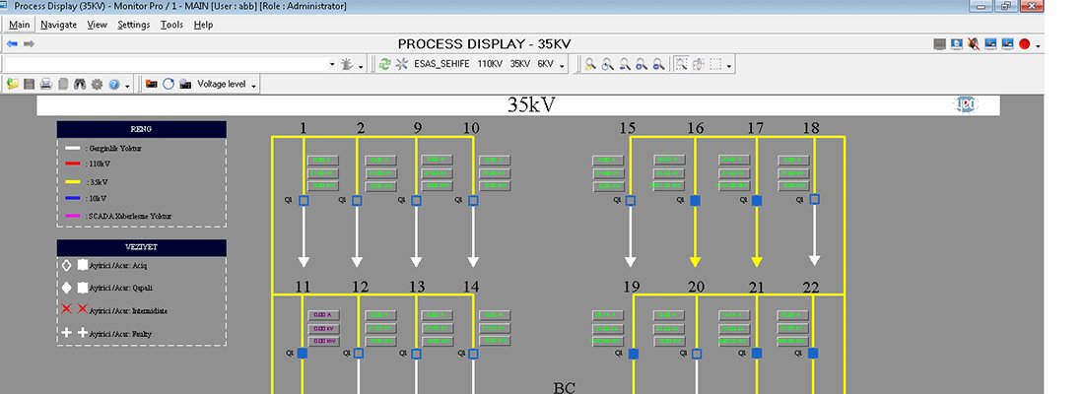Click the green refresh arrows icon
The height and width of the screenshot is (394, 1084).
pos(384,64)
